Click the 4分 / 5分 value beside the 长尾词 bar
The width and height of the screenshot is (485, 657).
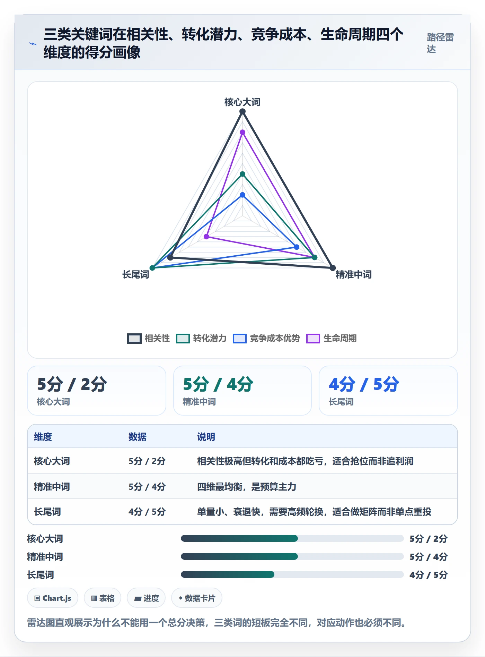point(429,575)
